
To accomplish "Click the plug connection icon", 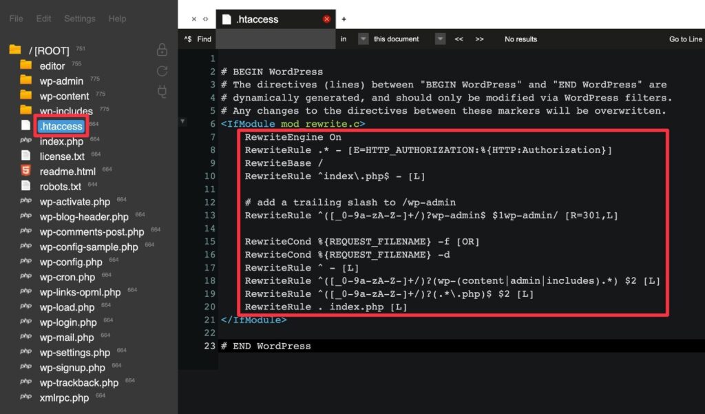I will [x=162, y=91].
